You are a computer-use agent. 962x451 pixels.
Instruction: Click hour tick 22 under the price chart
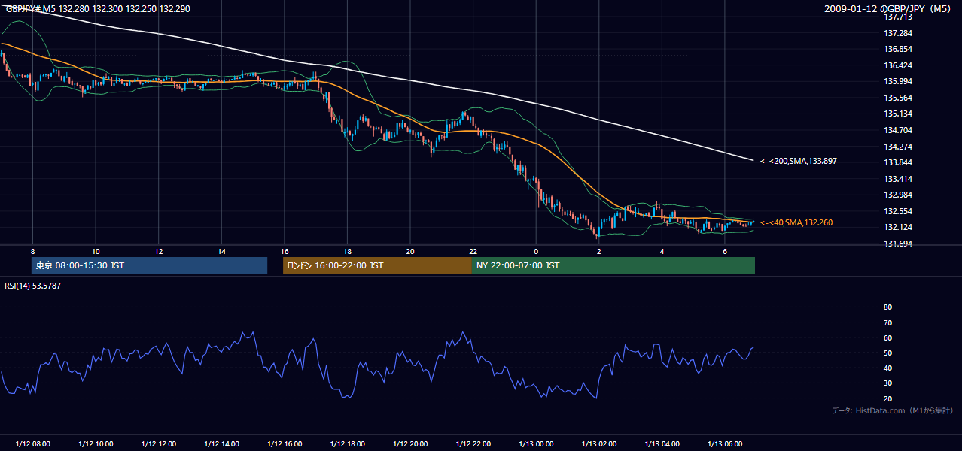coord(473,251)
